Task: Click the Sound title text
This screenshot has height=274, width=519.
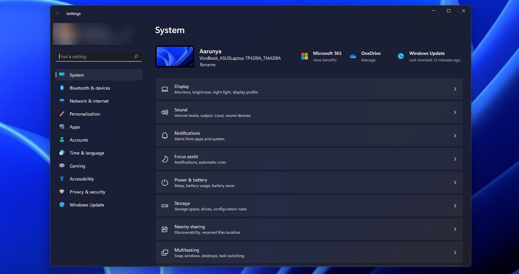Action: 181,110
